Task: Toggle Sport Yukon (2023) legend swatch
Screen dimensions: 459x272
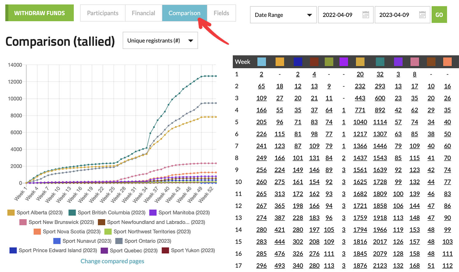Action: (x=165, y=250)
